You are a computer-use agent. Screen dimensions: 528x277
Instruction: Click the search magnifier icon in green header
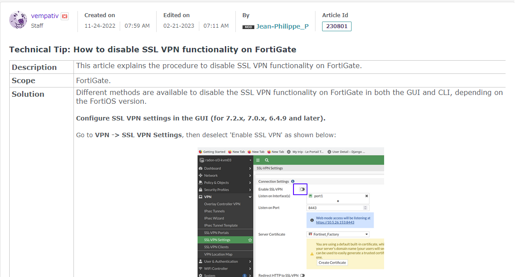coord(267,160)
